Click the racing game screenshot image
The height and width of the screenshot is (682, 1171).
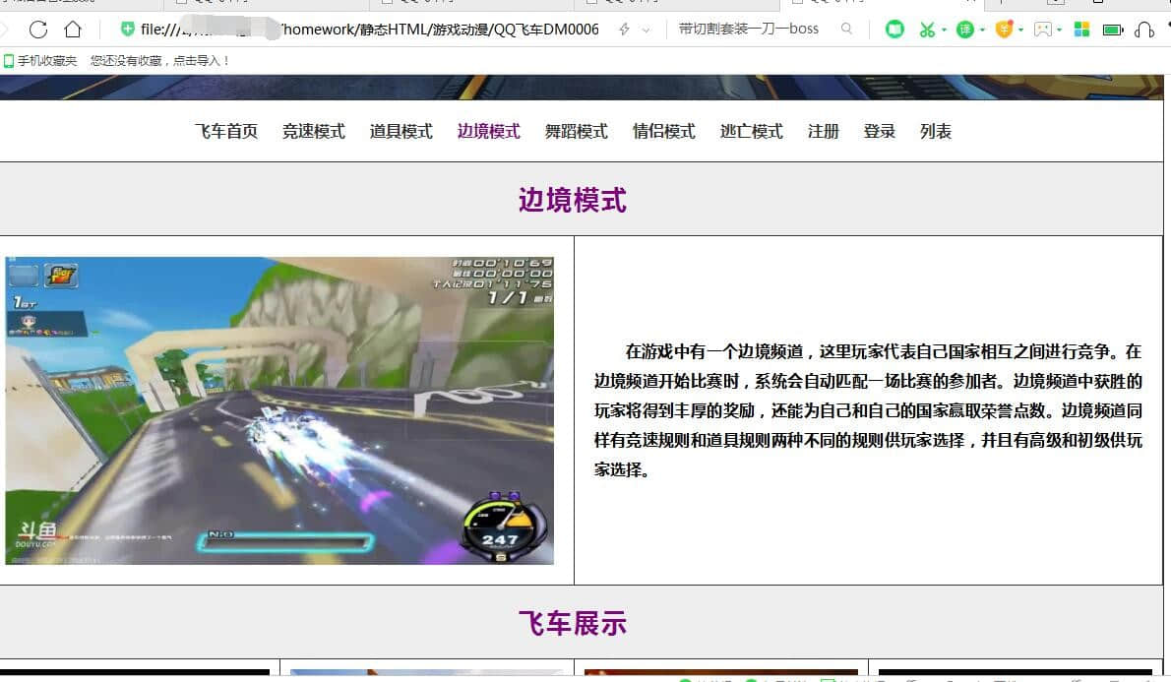click(x=279, y=410)
